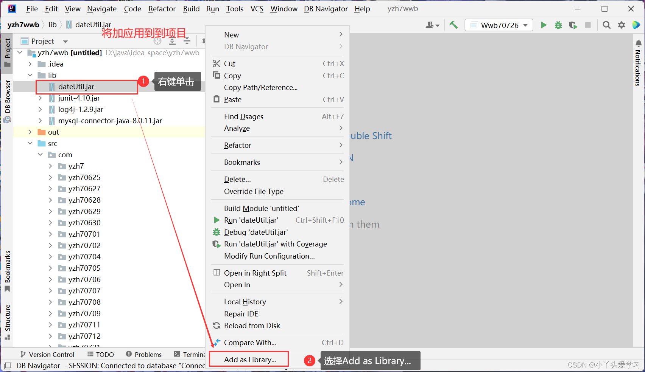The height and width of the screenshot is (372, 645).
Task: Collapse the src folder
Action: [30, 143]
